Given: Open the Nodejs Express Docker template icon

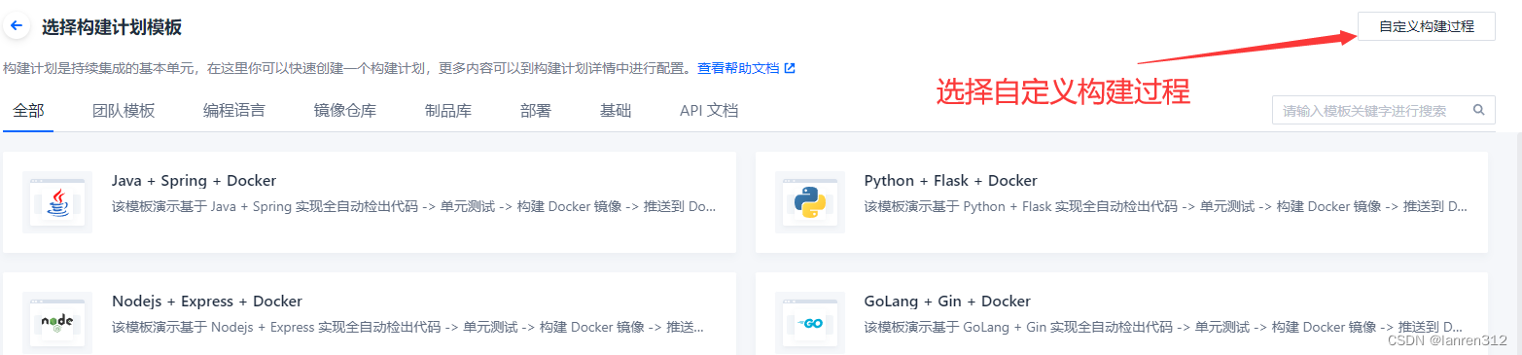Looking at the screenshot, I should coord(57,322).
